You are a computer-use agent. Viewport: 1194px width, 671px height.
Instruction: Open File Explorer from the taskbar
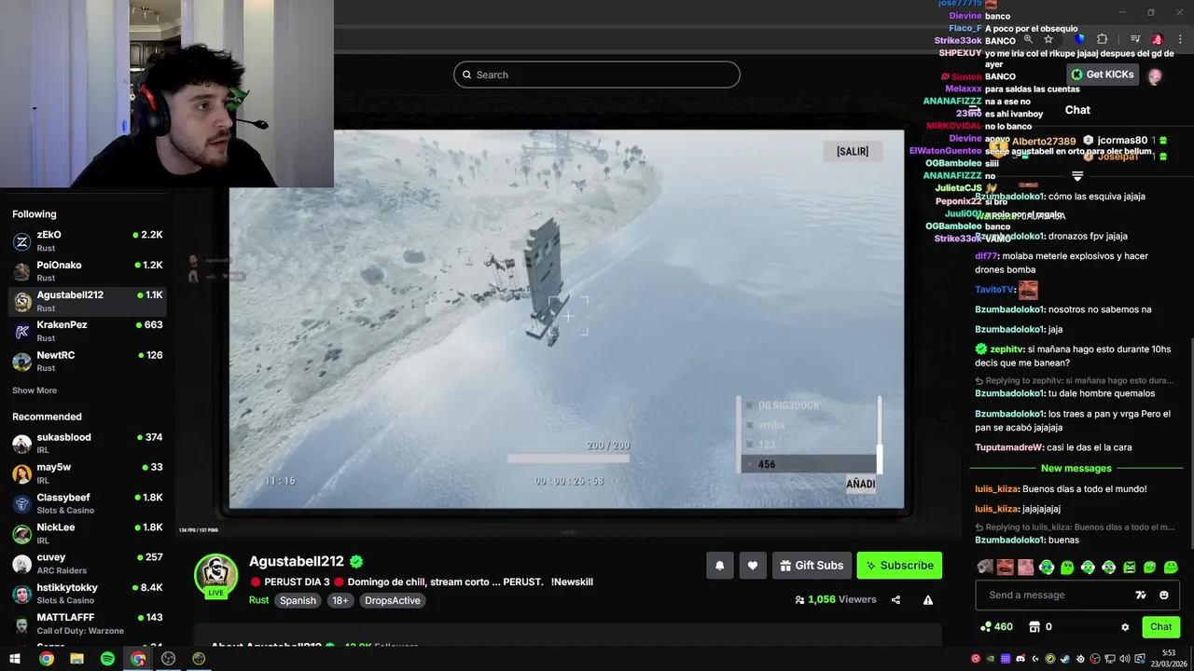coord(76,658)
